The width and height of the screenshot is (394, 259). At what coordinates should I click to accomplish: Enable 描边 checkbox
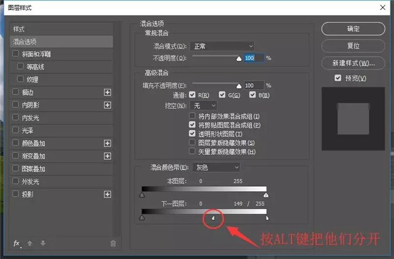(15, 92)
